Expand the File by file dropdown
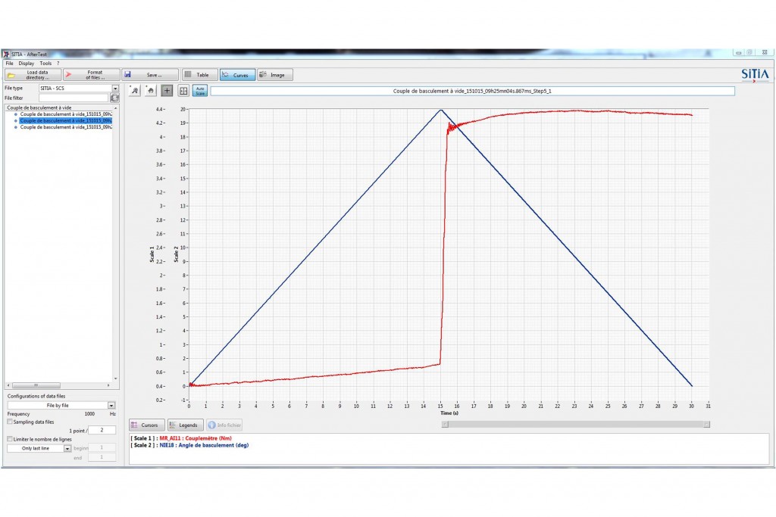This screenshot has height=517, width=776. point(112,406)
